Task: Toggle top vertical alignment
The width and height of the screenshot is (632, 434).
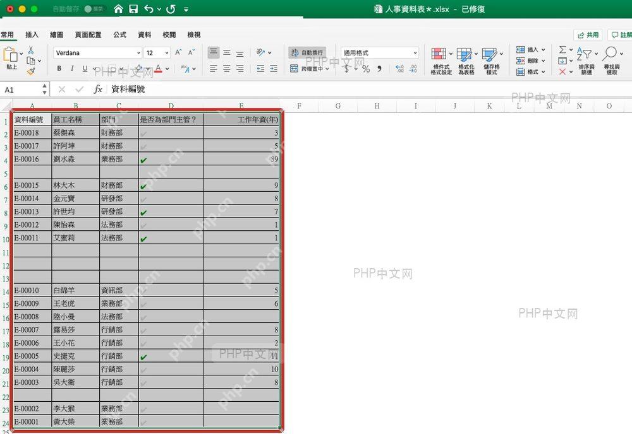Action: pos(214,52)
